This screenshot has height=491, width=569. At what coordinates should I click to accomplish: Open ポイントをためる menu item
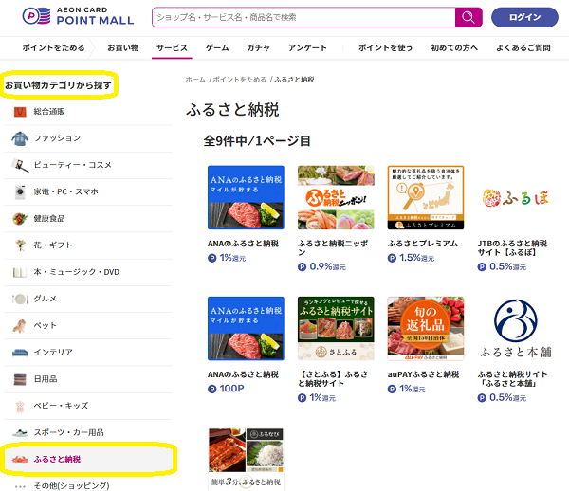[53, 47]
